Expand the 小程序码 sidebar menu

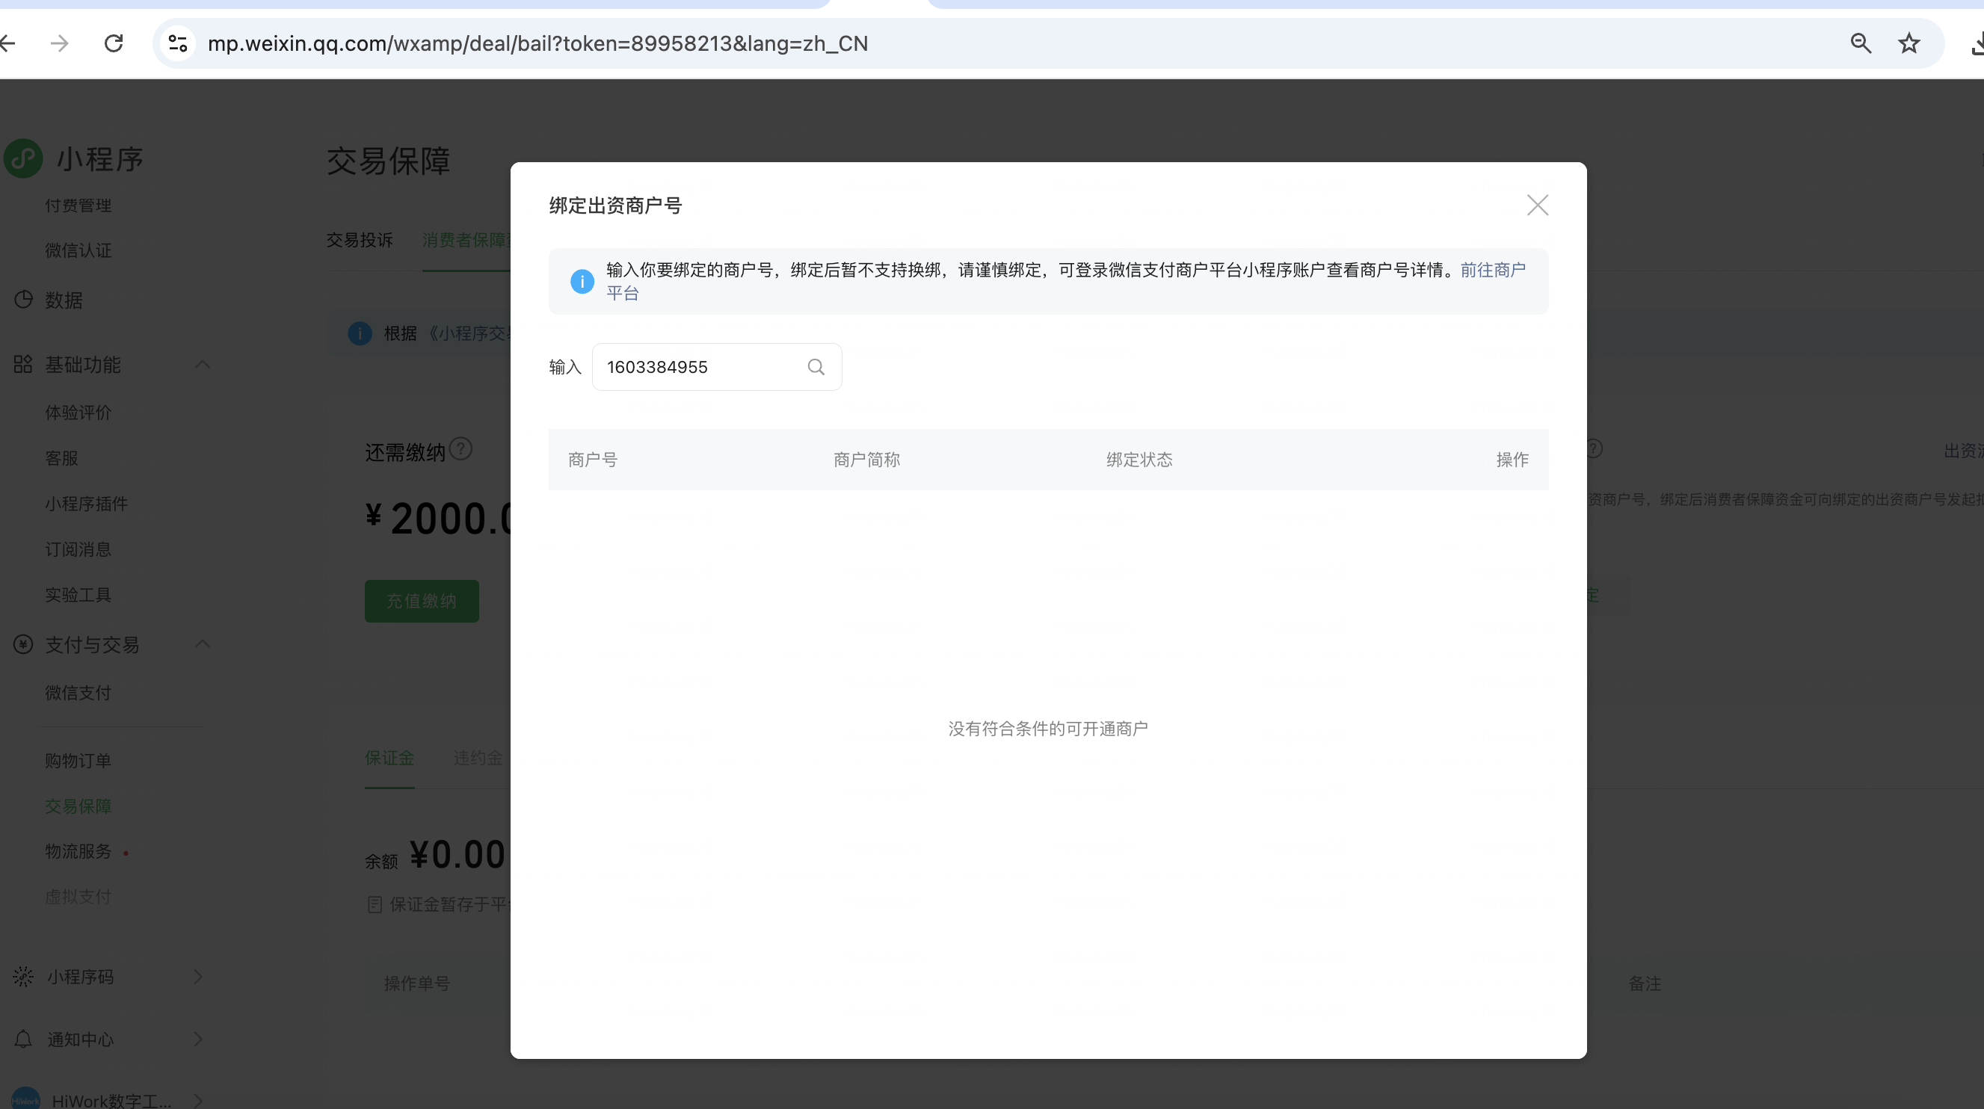click(198, 977)
